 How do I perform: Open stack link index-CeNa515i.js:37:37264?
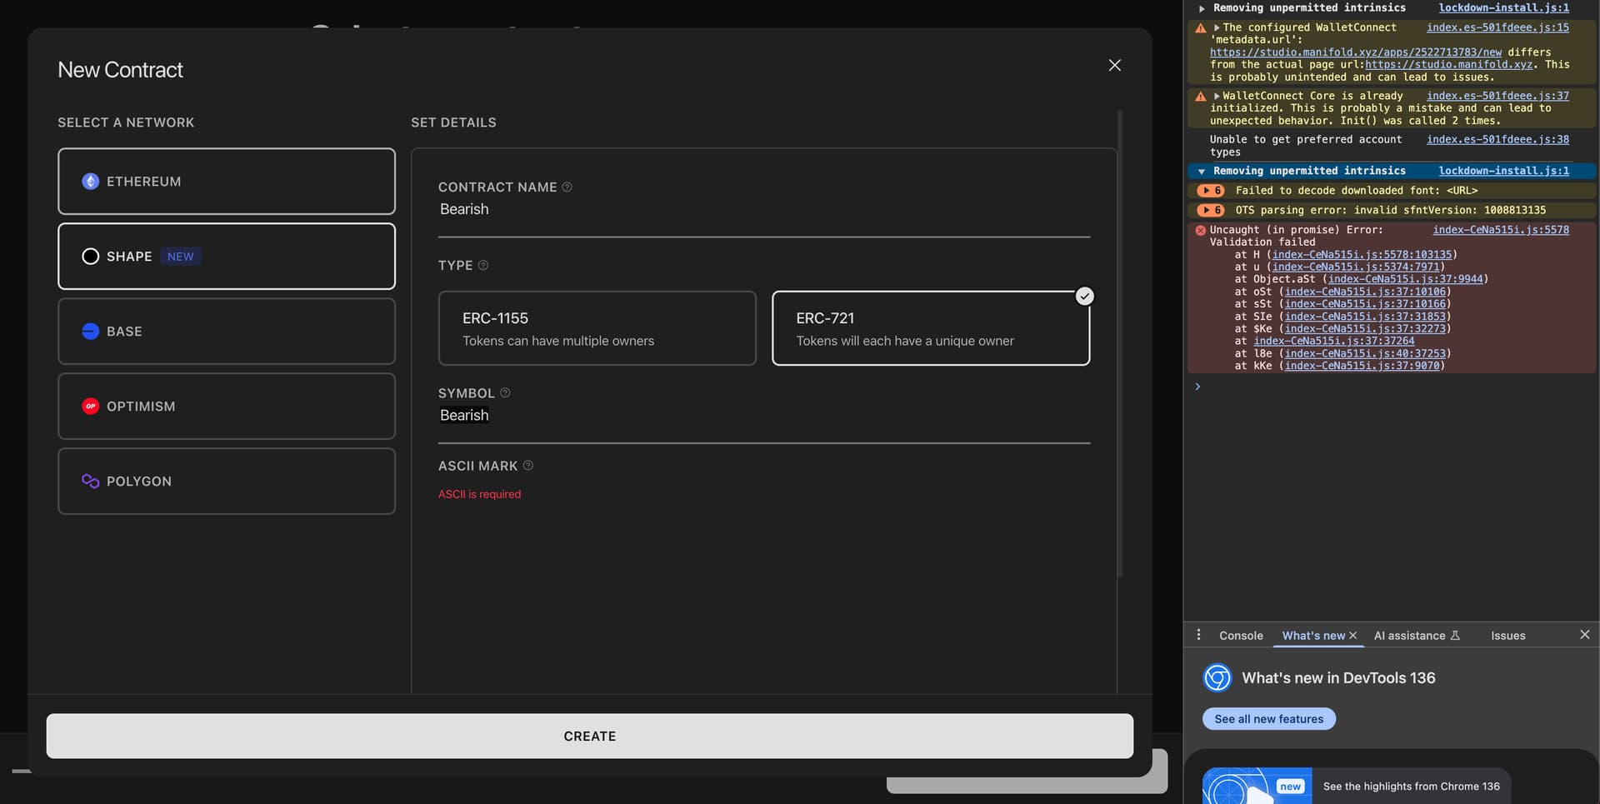pos(1334,341)
